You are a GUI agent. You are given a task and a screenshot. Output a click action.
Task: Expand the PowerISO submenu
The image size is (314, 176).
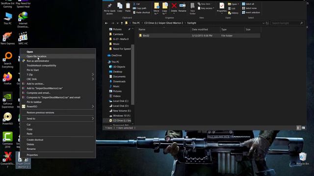[x=58, y=107]
